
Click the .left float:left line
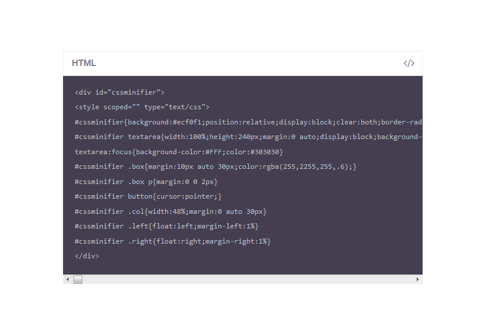(166, 226)
